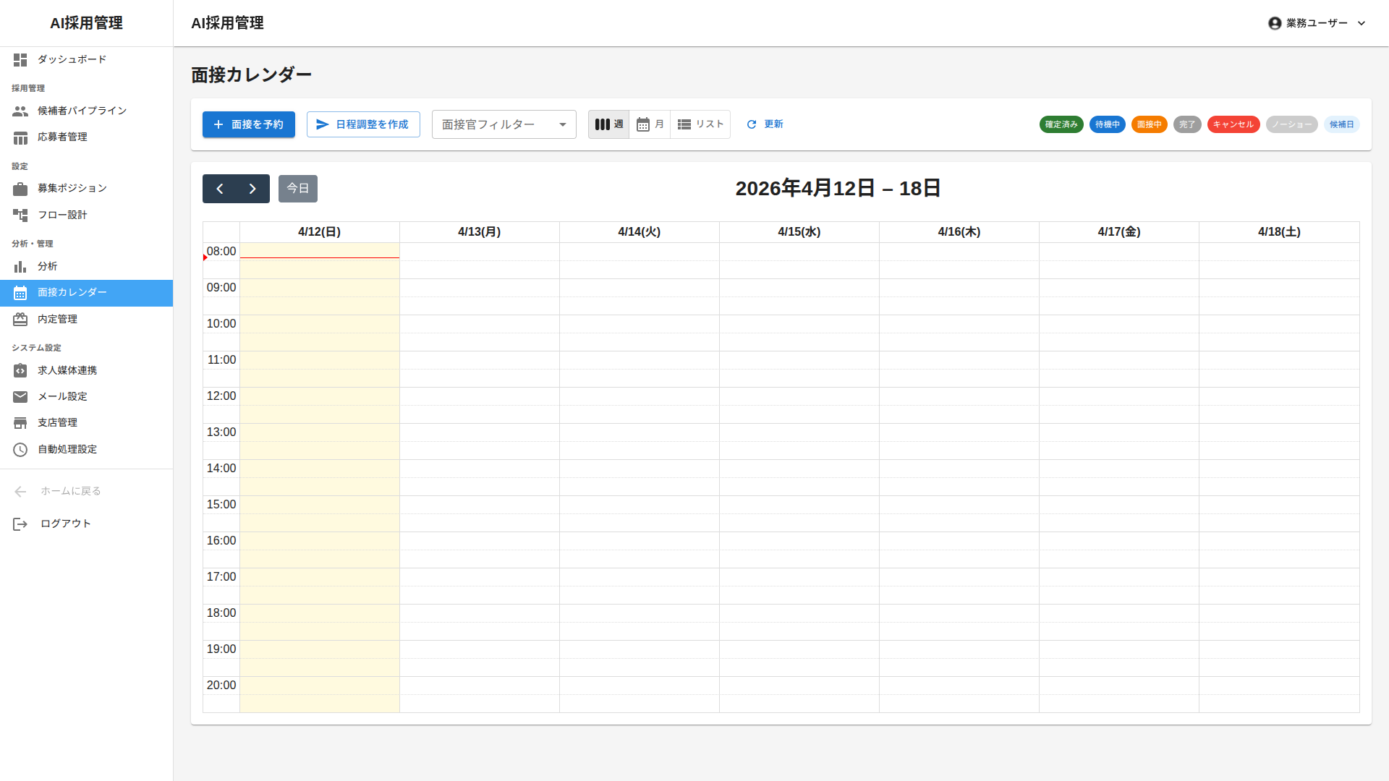This screenshot has width=1389, height=781.
Task: Switch to month (月) view
Action: [650, 124]
